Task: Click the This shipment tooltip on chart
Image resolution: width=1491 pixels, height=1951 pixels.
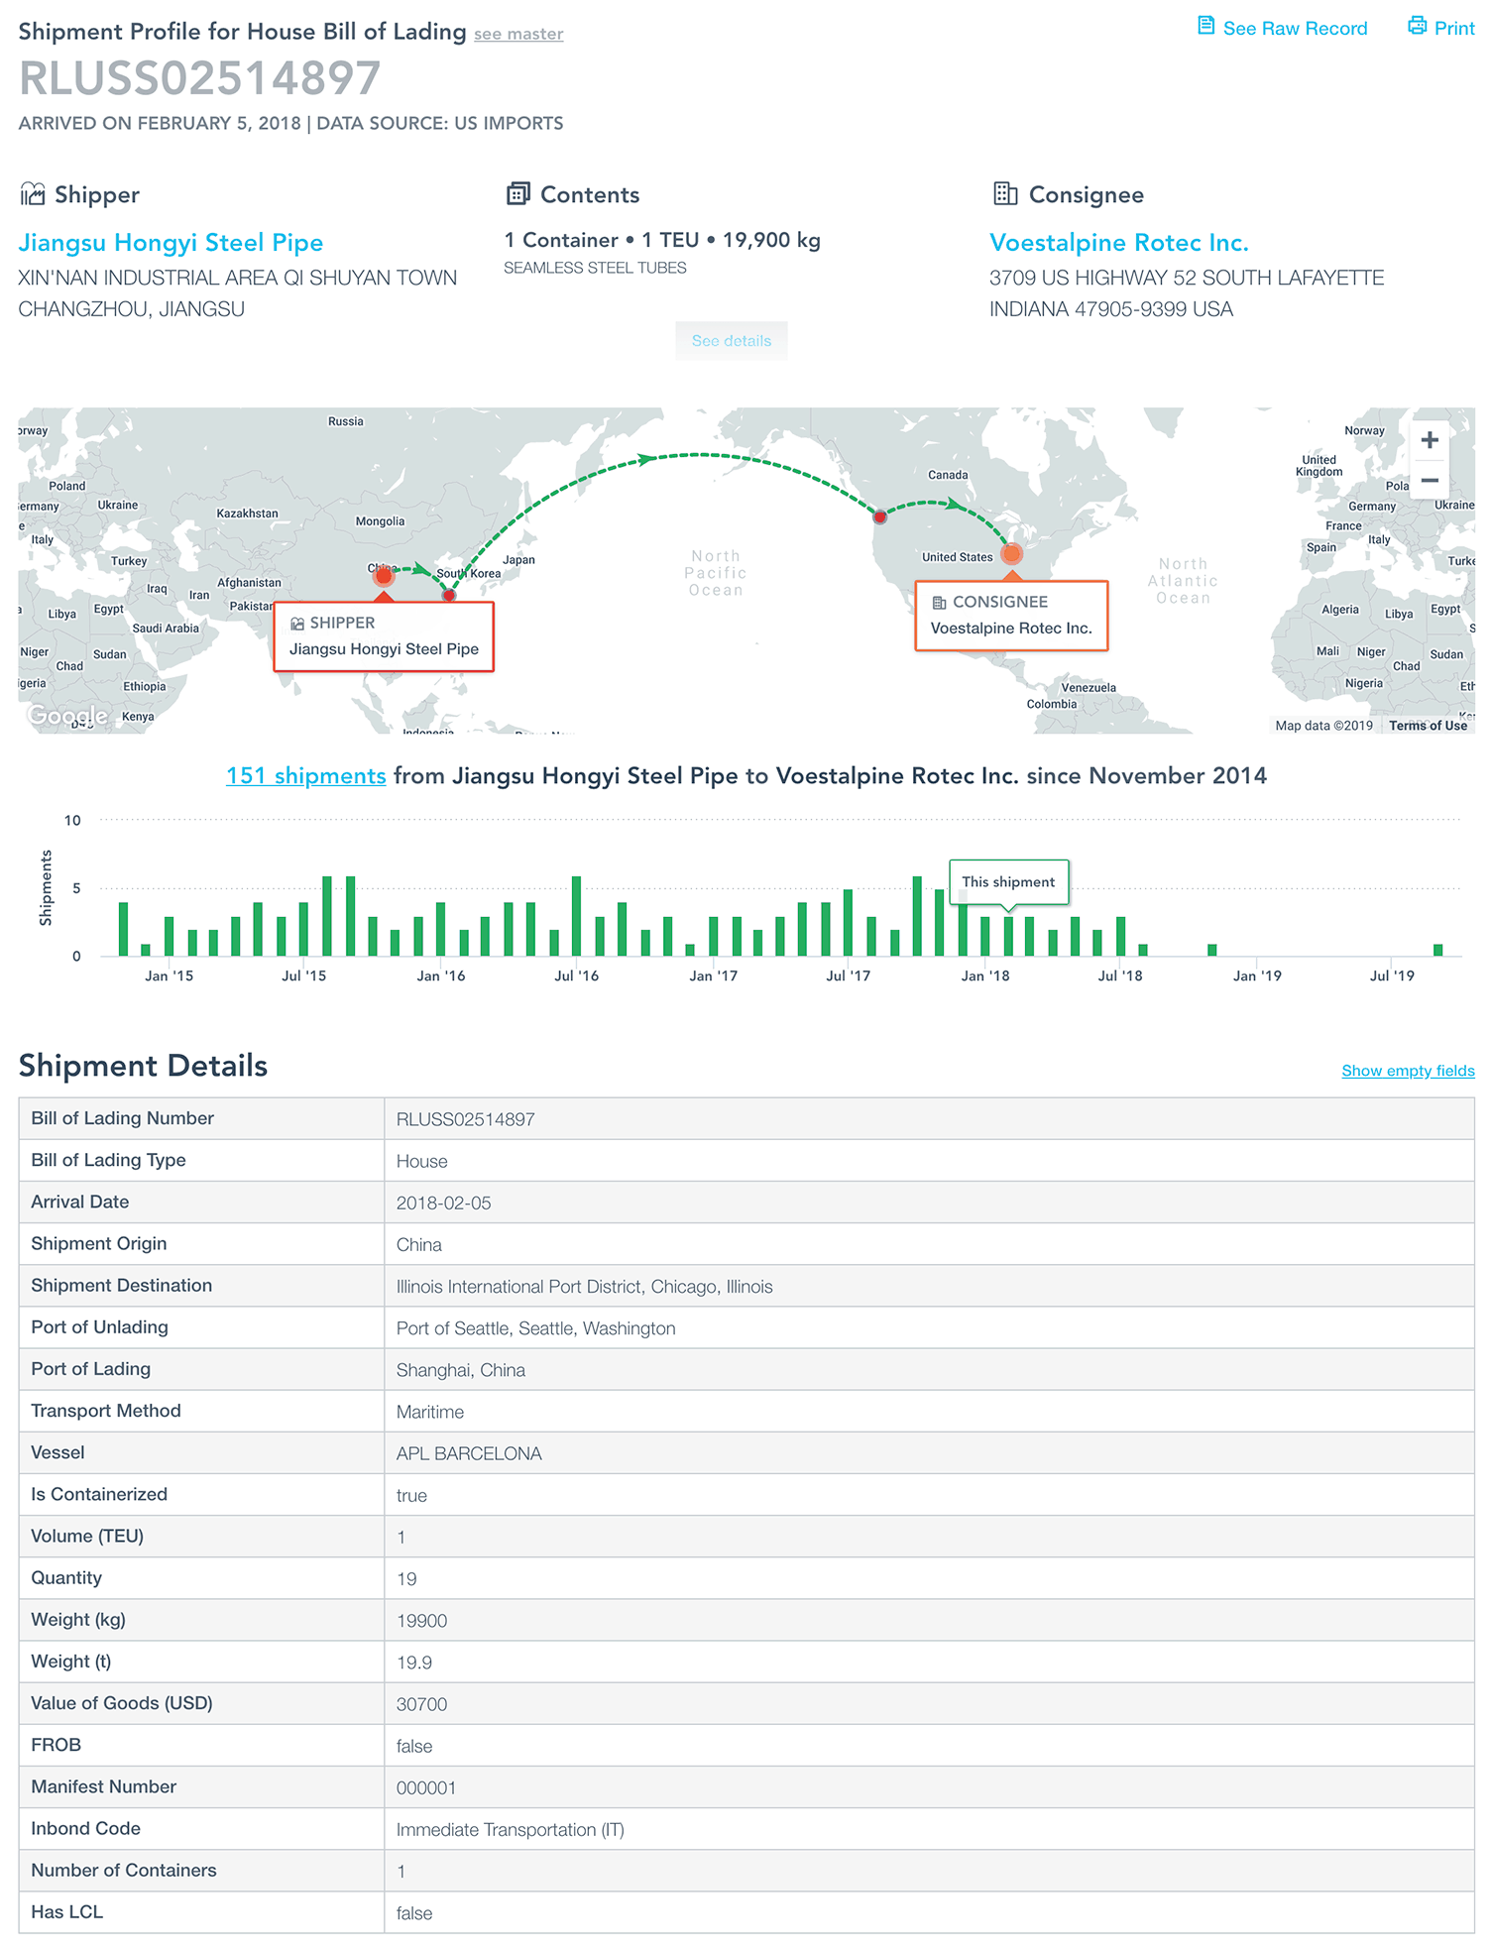Action: pyautogui.click(x=1008, y=881)
